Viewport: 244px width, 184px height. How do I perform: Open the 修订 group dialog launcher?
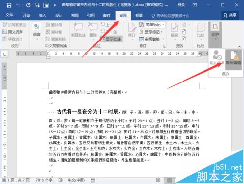point(164,47)
